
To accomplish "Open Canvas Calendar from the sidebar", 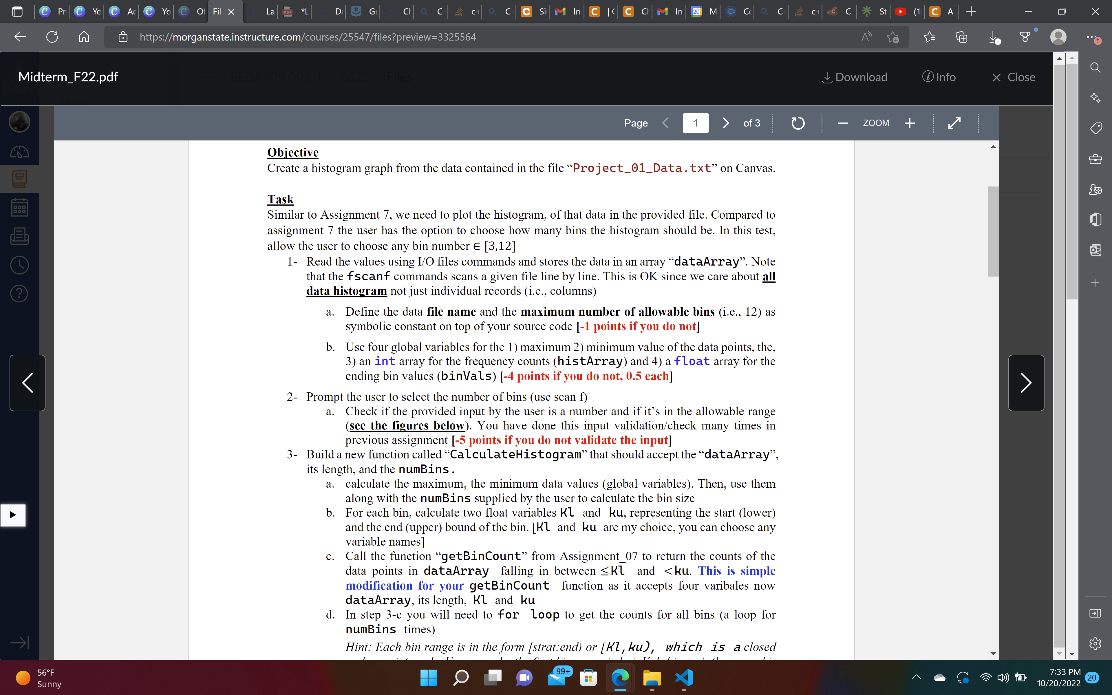I will coord(19,208).
